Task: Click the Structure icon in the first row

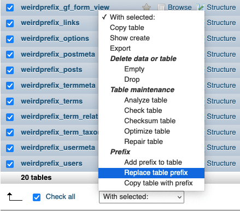Action: 201,7
